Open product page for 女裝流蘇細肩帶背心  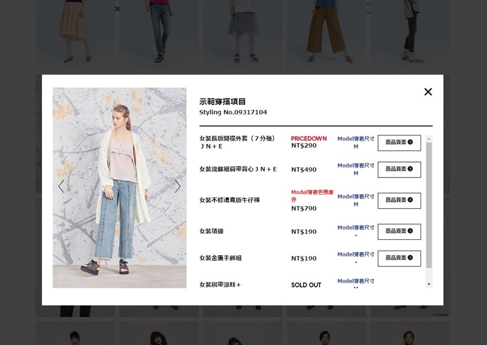(399, 169)
